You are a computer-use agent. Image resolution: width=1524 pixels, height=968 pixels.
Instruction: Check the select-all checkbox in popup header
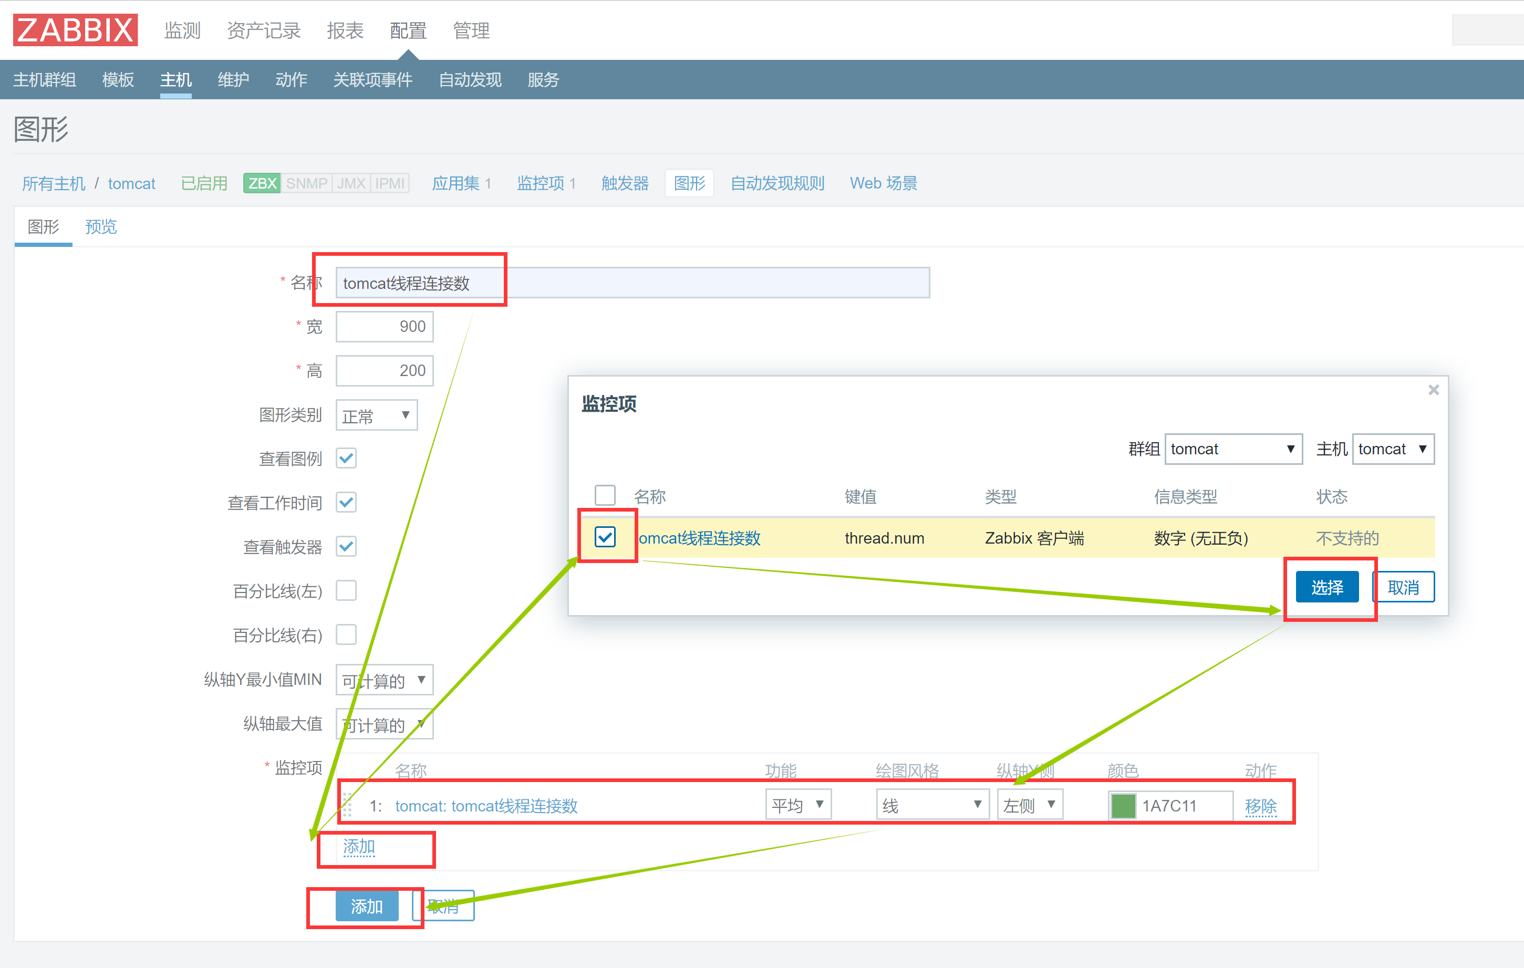[x=605, y=495]
